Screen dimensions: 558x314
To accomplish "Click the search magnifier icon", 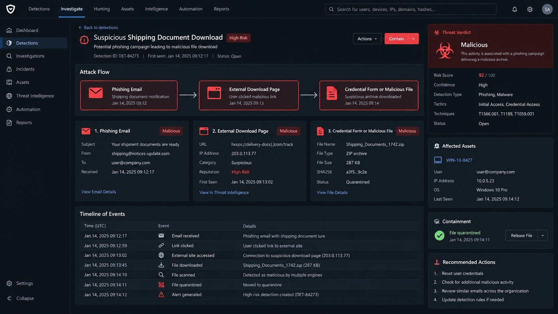I will point(331,9).
